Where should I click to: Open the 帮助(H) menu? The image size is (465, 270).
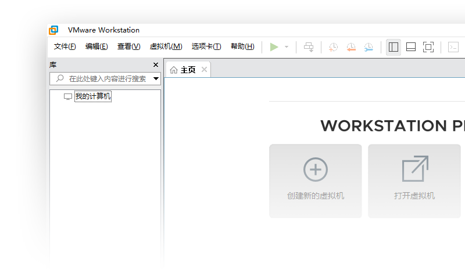(242, 46)
